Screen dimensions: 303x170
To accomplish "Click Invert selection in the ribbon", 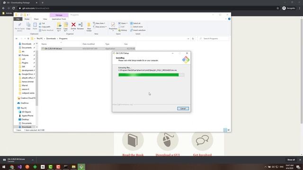I will pyautogui.click(x=138, y=30).
